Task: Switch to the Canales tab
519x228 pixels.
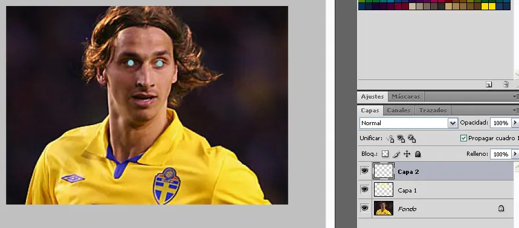Action: (399, 110)
